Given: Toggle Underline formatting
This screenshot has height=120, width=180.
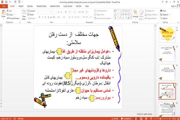Looking at the screenshot, I should tap(45, 17).
